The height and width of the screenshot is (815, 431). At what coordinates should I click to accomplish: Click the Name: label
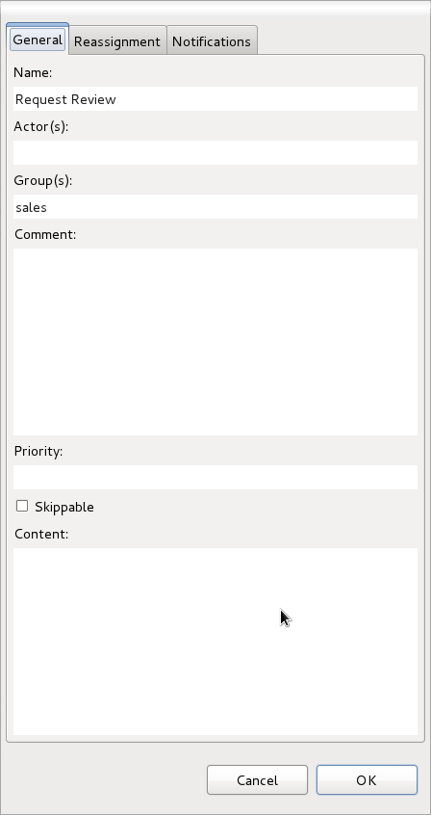[33, 73]
